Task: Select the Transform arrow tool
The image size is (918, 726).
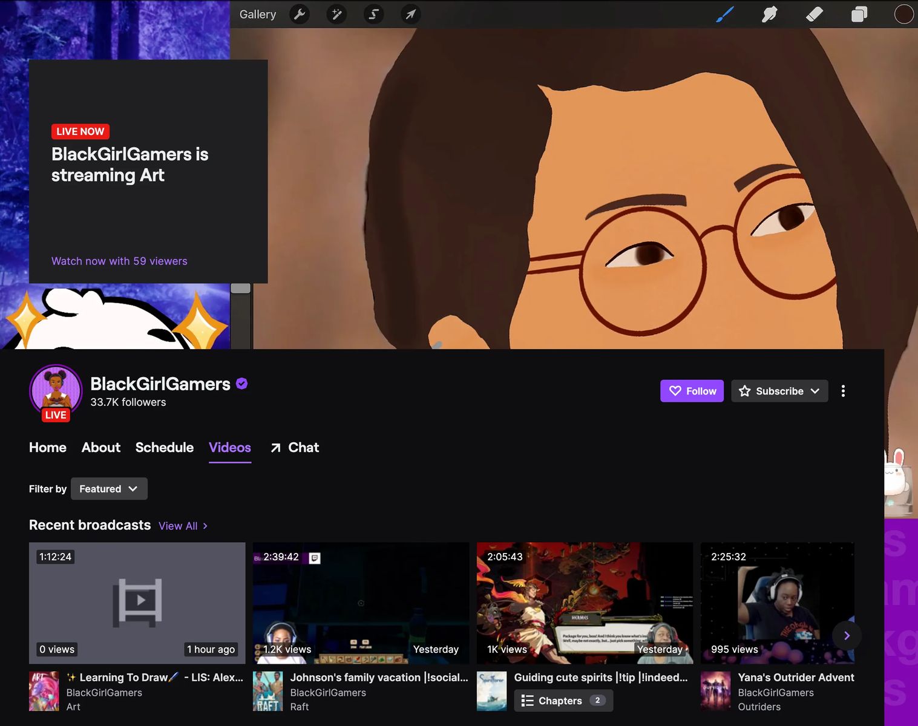Action: (x=411, y=14)
